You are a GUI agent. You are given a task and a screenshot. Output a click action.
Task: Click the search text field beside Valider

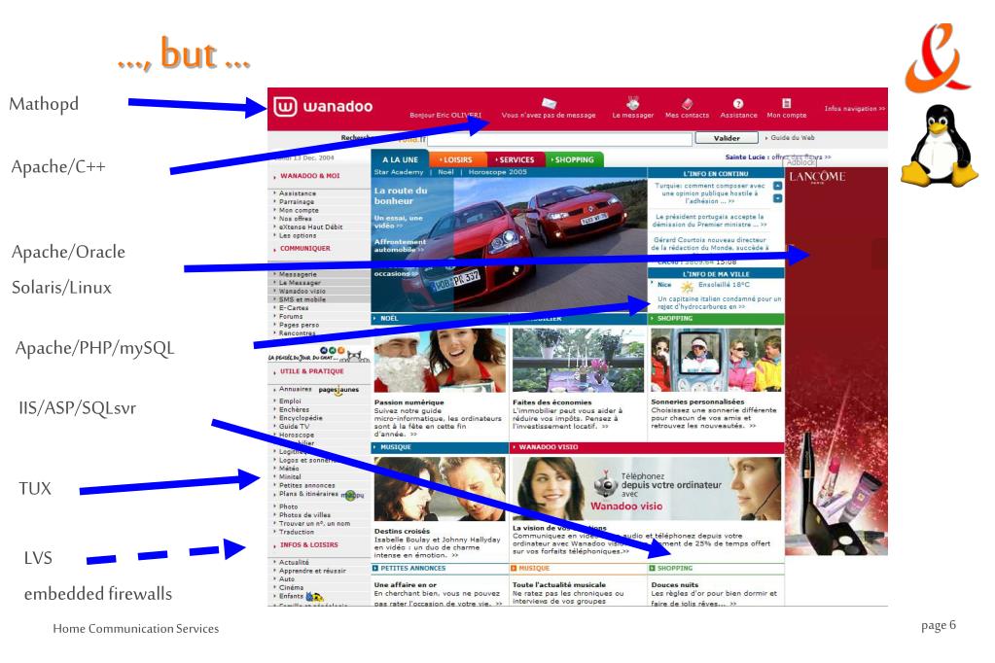pyautogui.click(x=560, y=139)
